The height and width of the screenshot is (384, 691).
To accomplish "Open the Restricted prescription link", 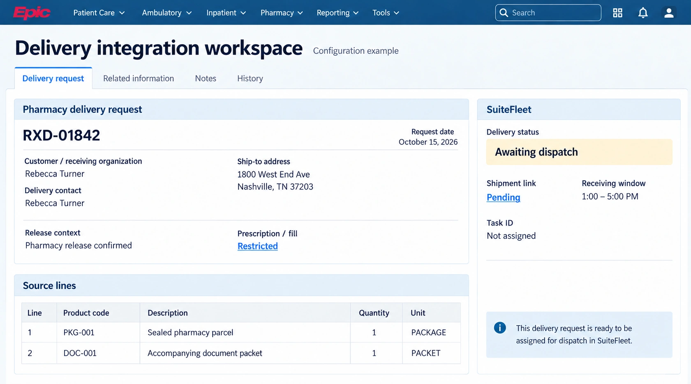I will (257, 246).
